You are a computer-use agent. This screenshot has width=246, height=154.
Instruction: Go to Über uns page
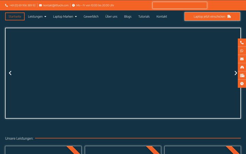(x=111, y=16)
